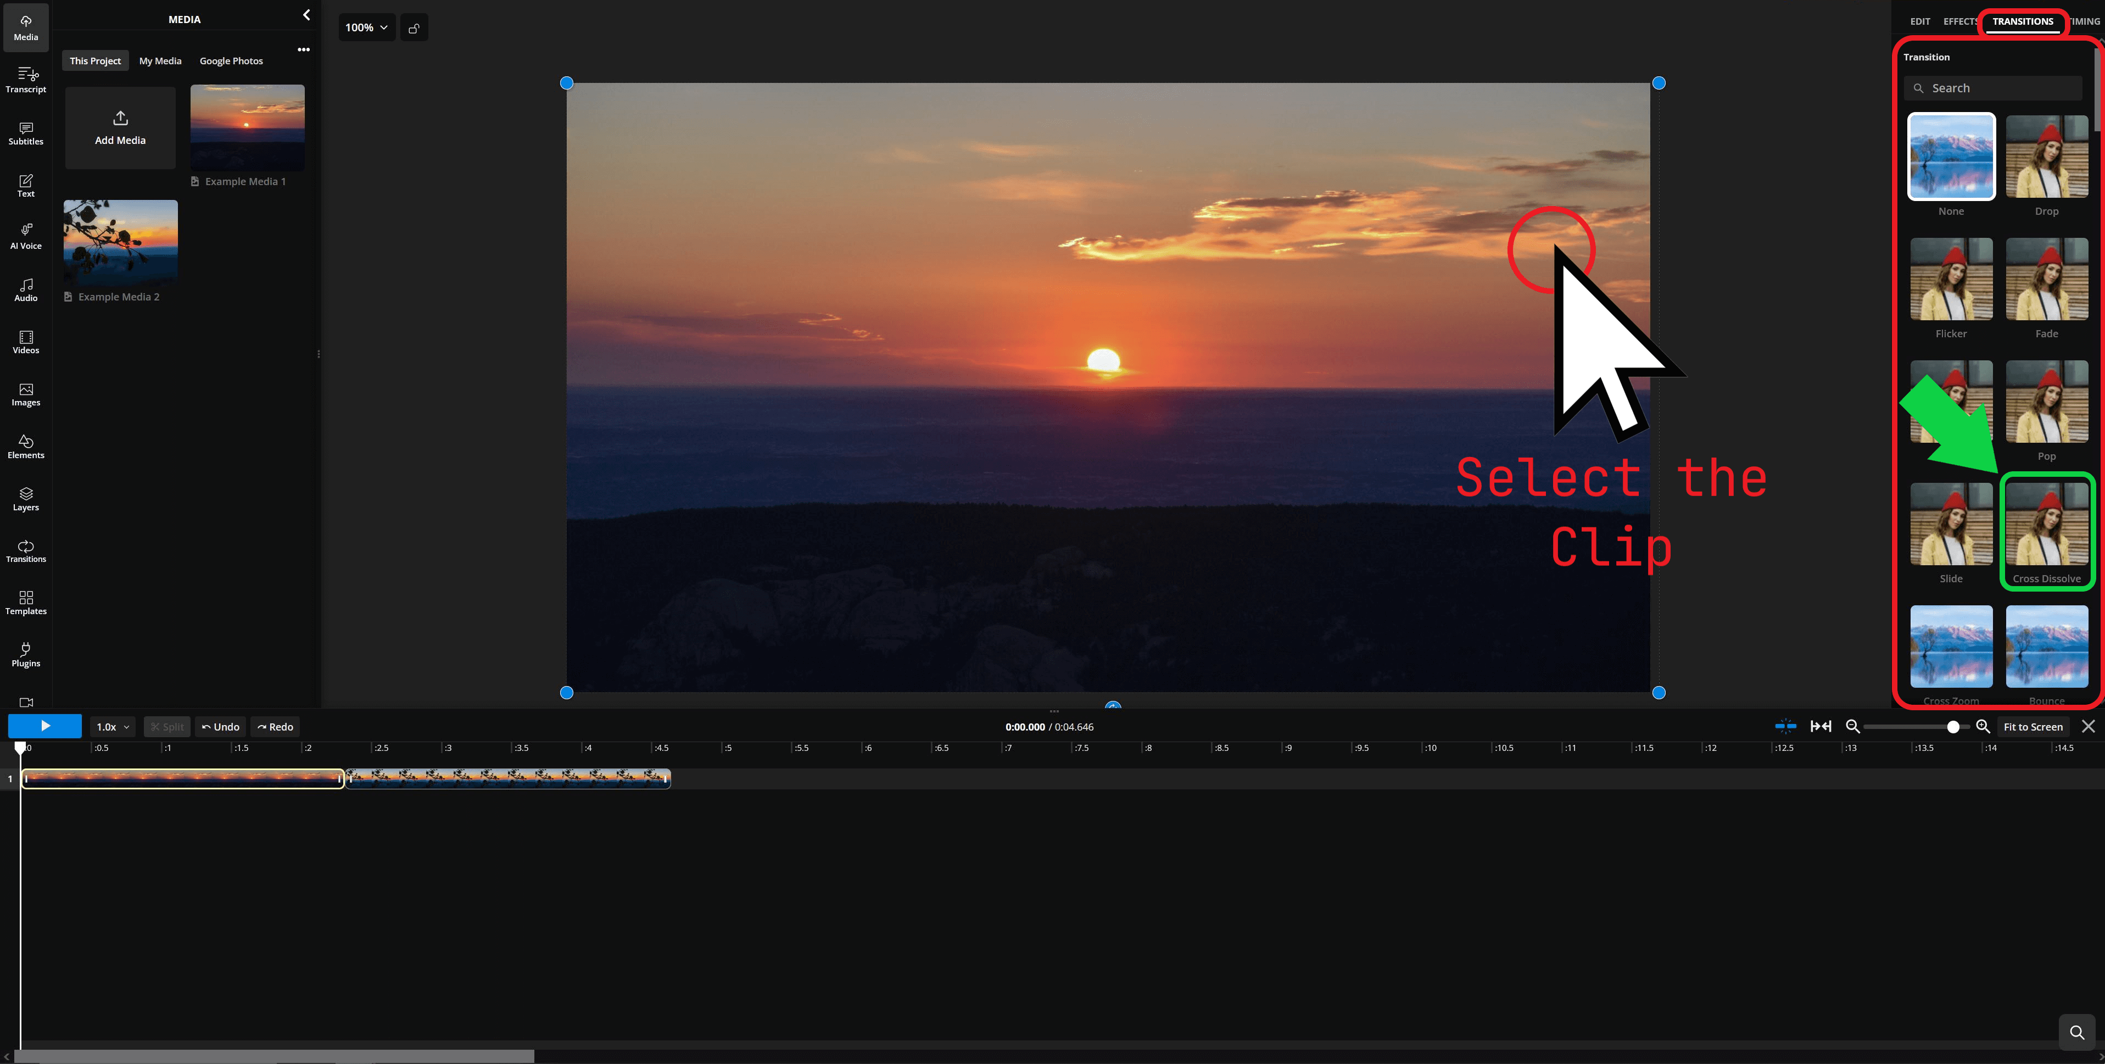This screenshot has width=2105, height=1064.
Task: Toggle fit timeline to window
Action: 1821,726
